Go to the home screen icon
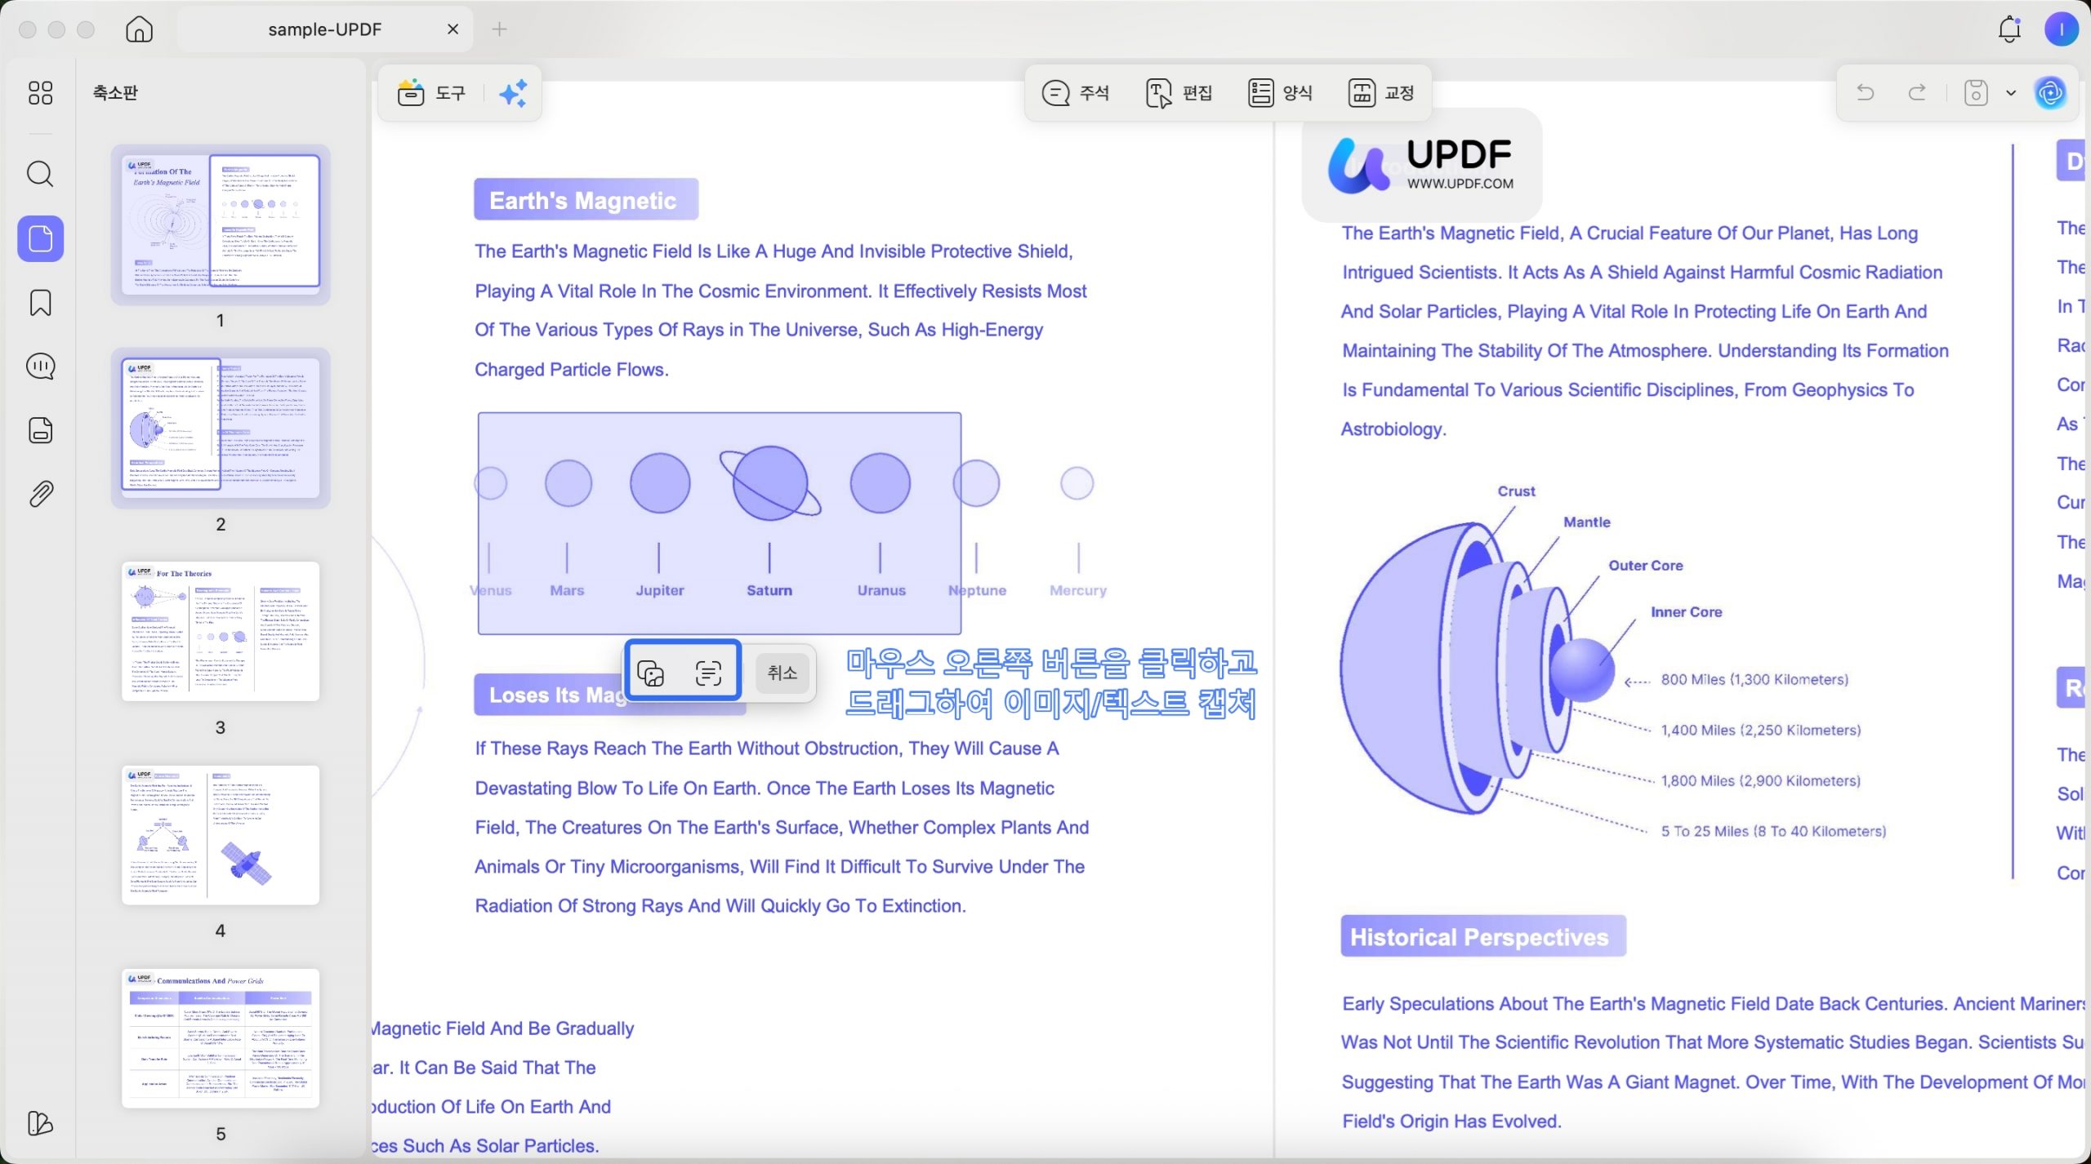 click(139, 29)
